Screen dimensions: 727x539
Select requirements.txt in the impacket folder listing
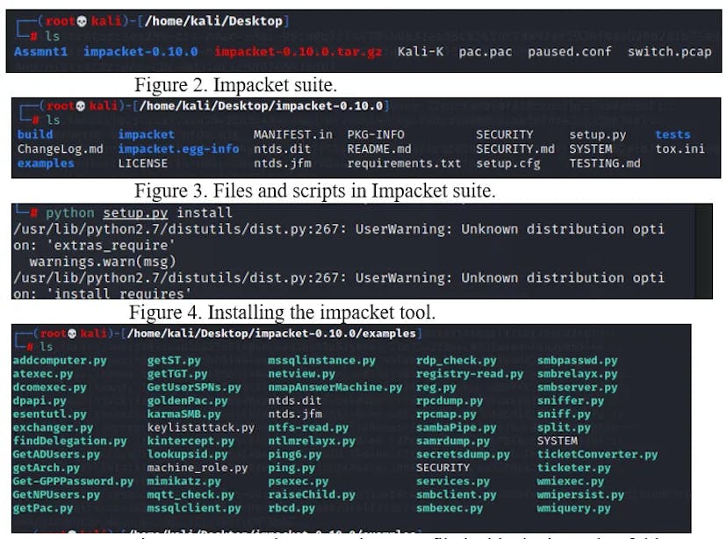403,163
